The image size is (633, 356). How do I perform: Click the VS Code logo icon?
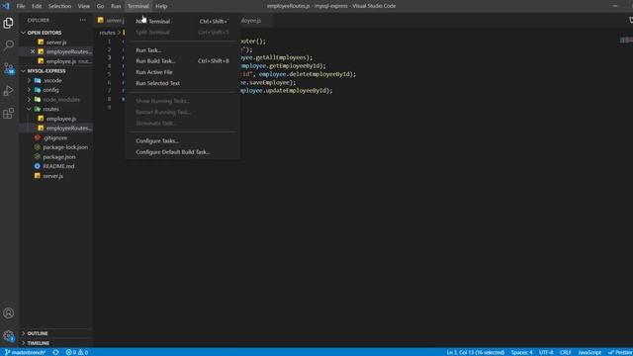coord(6,6)
